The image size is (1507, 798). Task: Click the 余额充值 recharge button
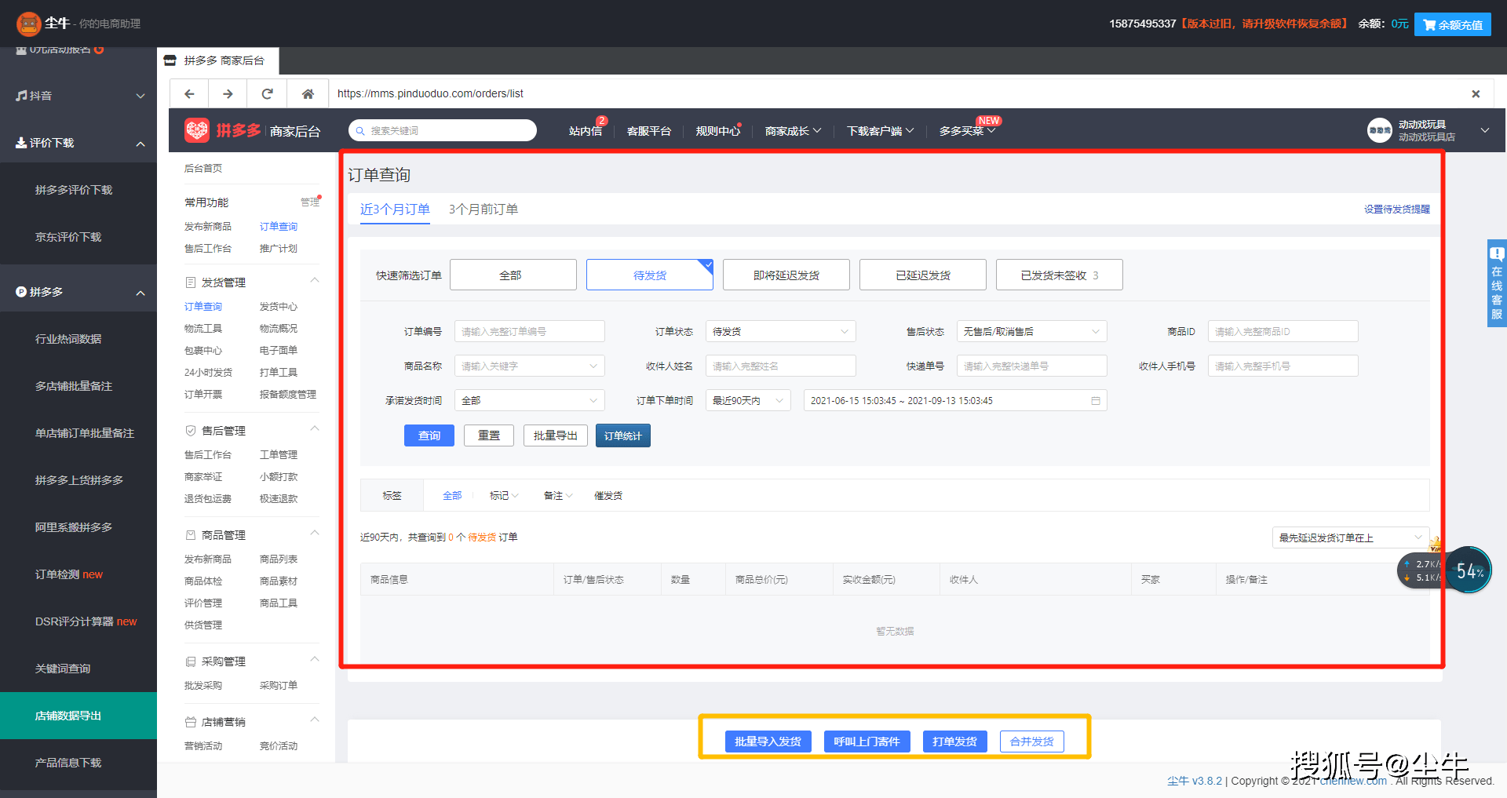point(1452,24)
